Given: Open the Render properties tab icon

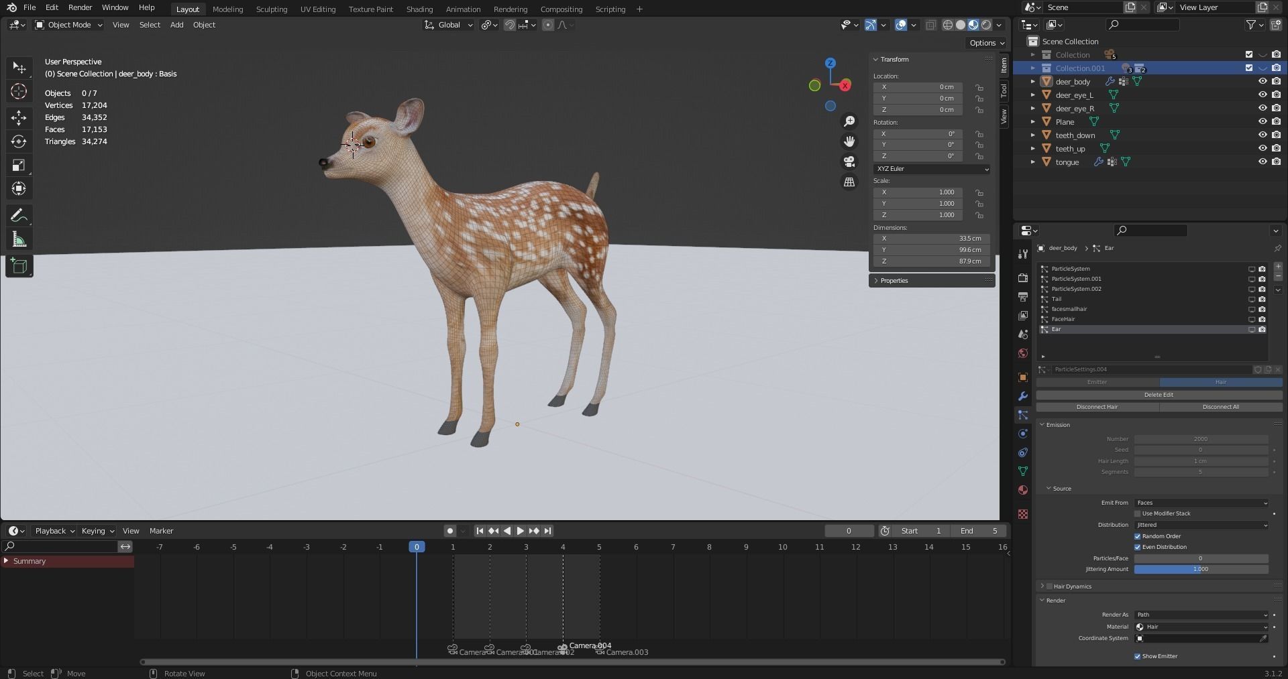Looking at the screenshot, I should [x=1022, y=277].
